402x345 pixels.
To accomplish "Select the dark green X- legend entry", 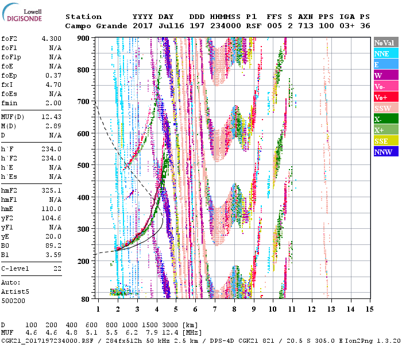I will 385,119.
